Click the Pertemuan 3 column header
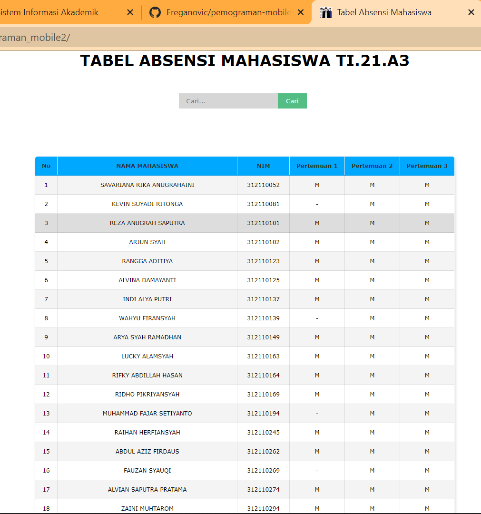 point(427,166)
